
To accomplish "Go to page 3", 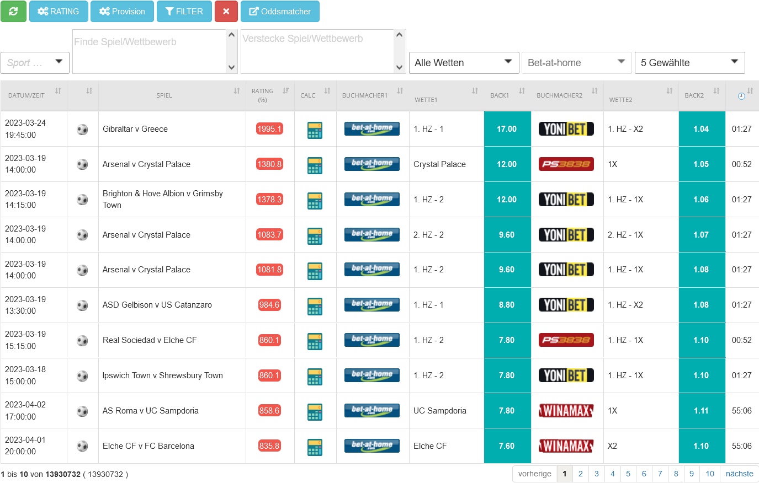I will coord(596,474).
